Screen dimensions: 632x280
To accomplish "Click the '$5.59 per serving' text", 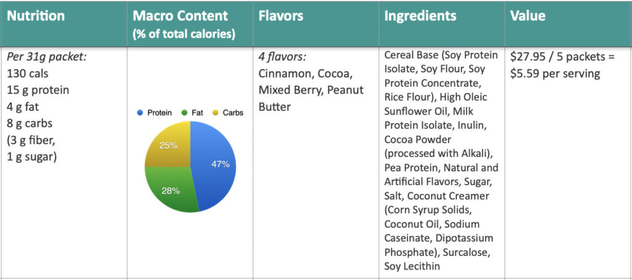I will 554,73.
